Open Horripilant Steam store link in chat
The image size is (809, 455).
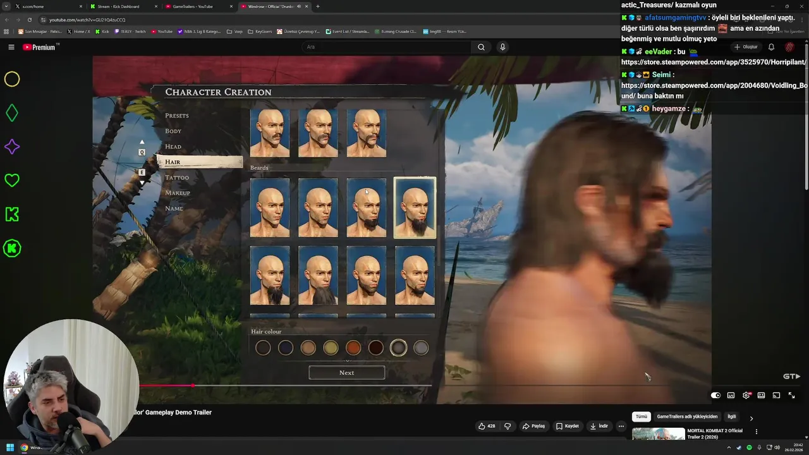pyautogui.click(x=714, y=63)
